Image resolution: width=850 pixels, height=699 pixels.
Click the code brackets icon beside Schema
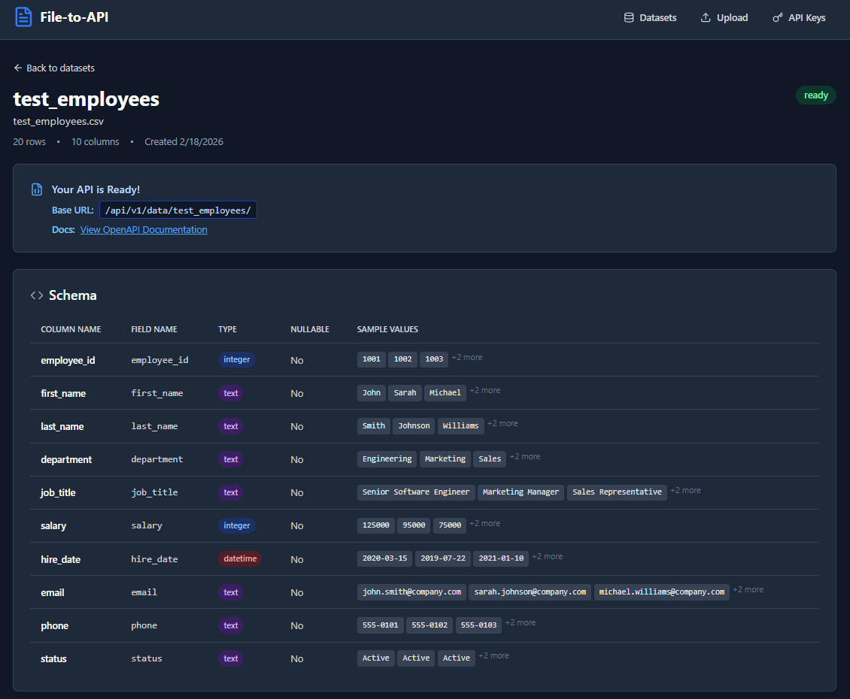36,295
